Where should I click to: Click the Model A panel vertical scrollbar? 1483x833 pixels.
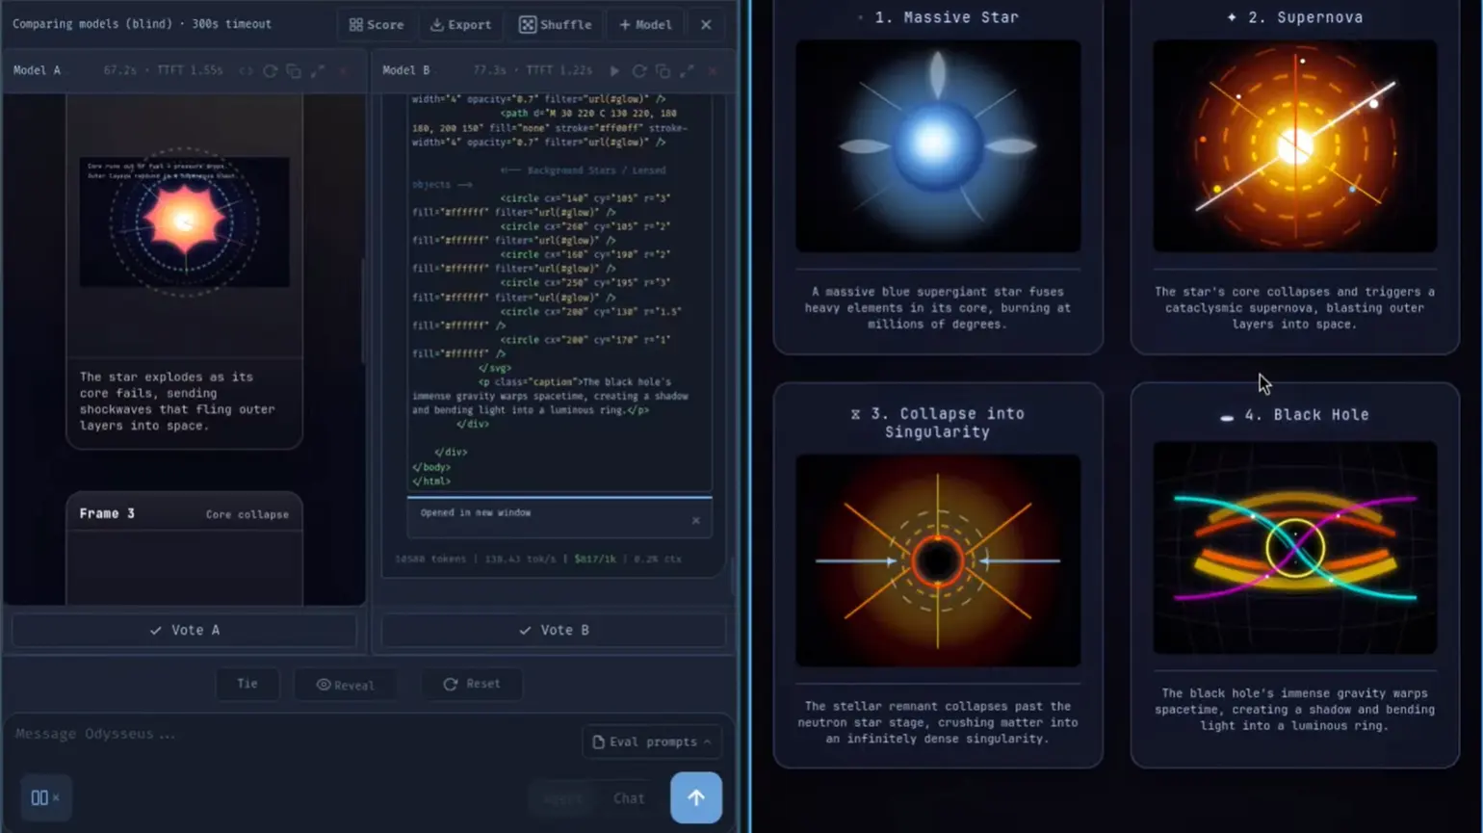(x=363, y=311)
